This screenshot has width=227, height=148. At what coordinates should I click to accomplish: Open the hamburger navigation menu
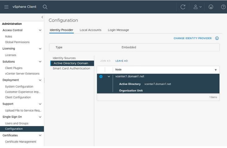[6, 7]
